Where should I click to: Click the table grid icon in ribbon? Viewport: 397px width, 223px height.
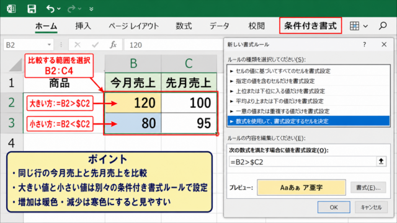354,26
